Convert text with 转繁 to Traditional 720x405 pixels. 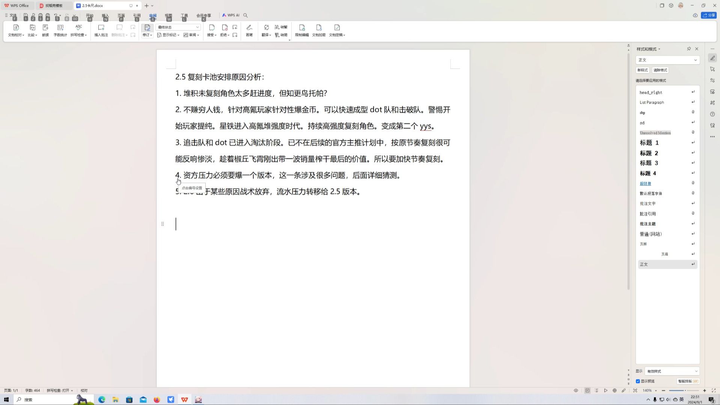pyautogui.click(x=281, y=27)
